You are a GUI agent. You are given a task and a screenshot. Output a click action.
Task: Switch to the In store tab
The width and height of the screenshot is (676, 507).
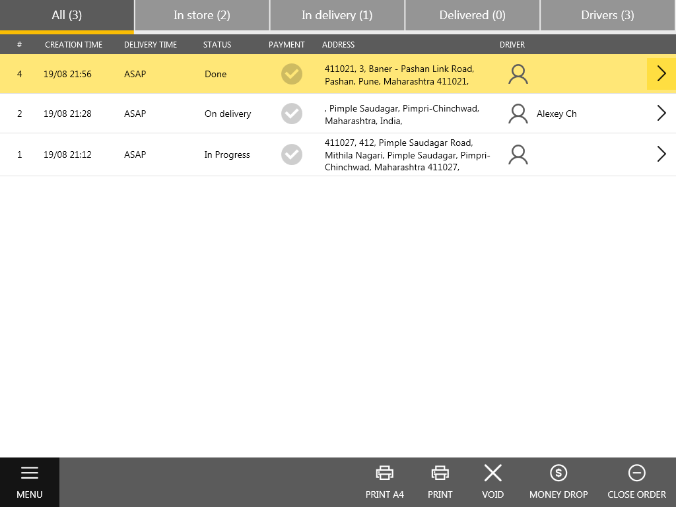(x=201, y=15)
